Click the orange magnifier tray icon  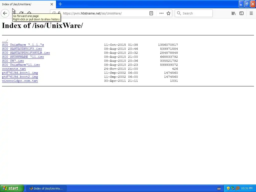click(x=237, y=188)
